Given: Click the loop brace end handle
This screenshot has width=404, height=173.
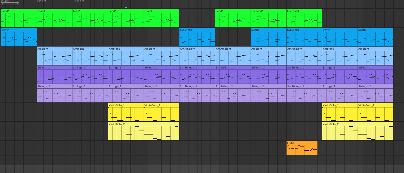Looking at the screenshot, I should [18, 4].
